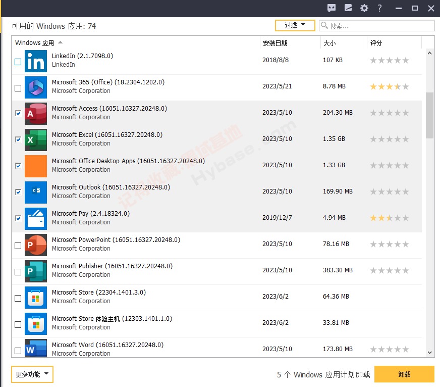Uncheck the Microsoft Access checkbox
Viewport: 440px width, 387px height.
tap(18, 113)
